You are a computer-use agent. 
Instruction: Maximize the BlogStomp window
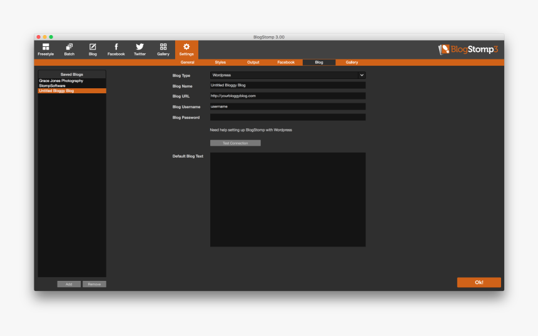pyautogui.click(x=51, y=37)
